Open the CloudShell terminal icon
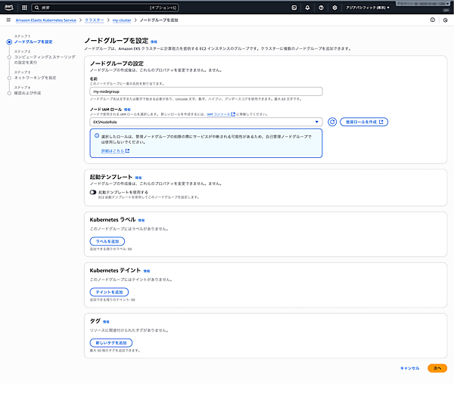 294,8
